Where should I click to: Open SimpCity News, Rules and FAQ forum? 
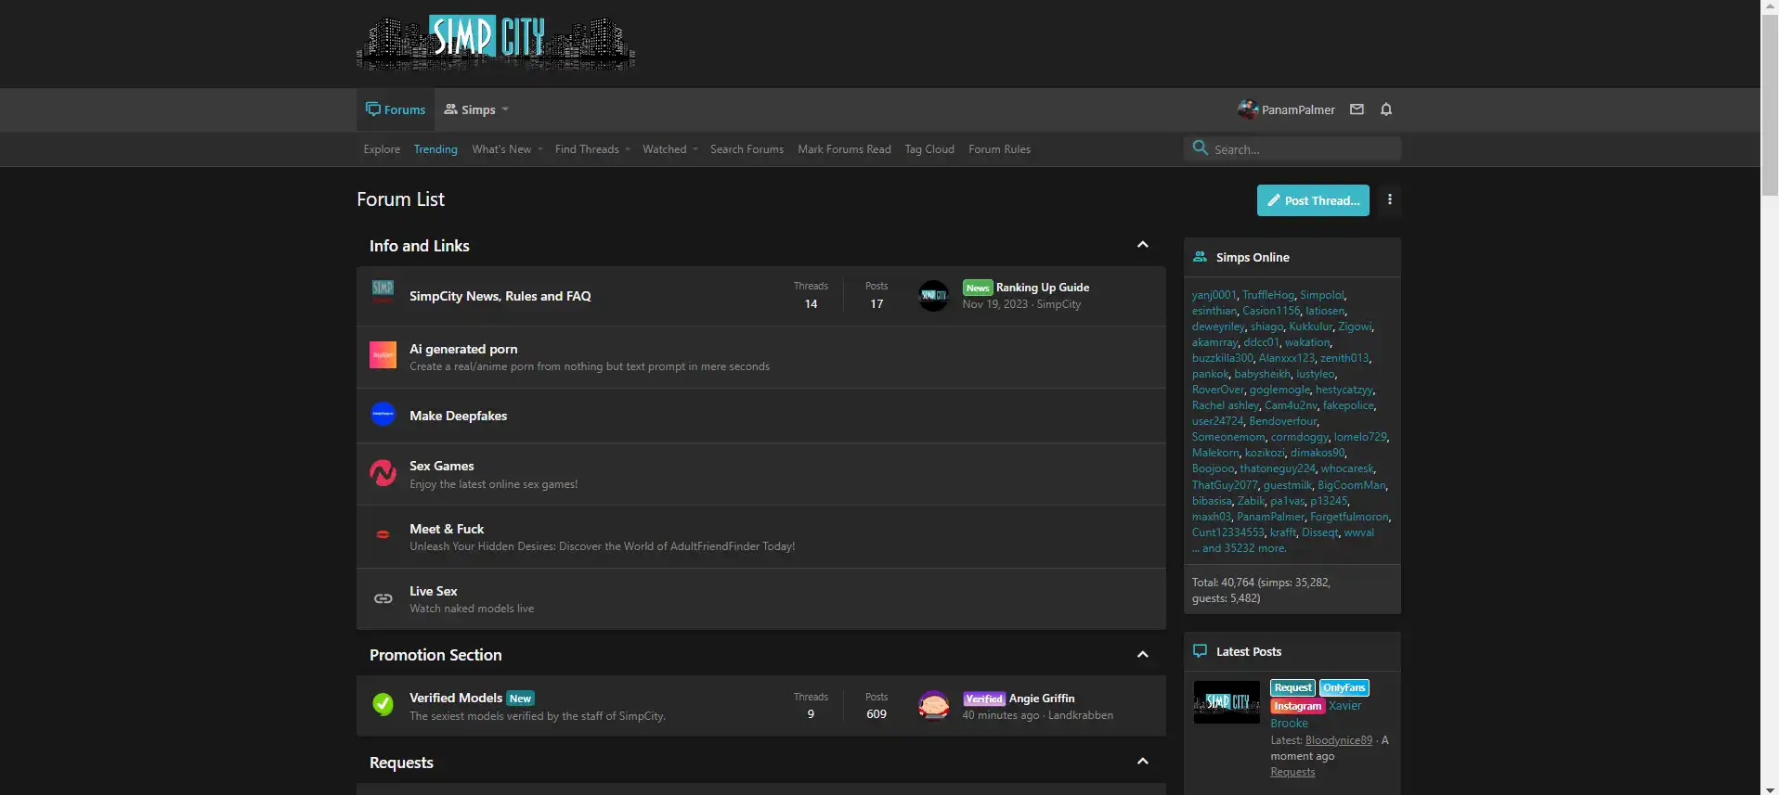(500, 296)
